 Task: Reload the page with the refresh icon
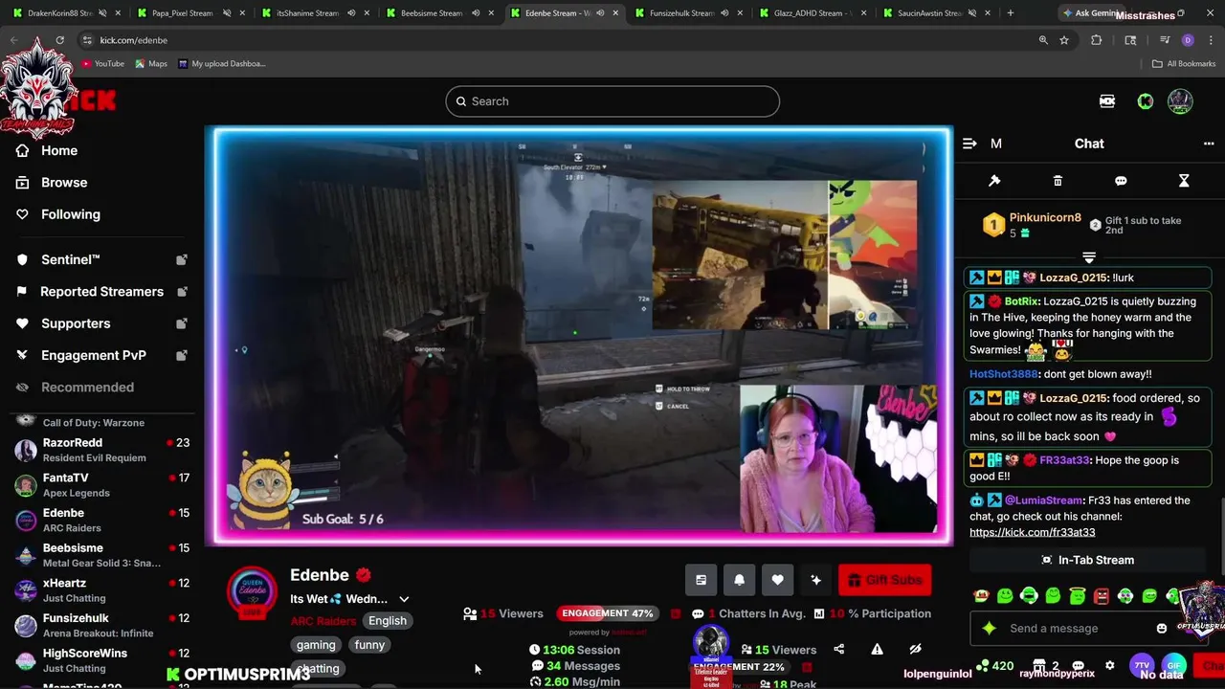pyautogui.click(x=59, y=40)
